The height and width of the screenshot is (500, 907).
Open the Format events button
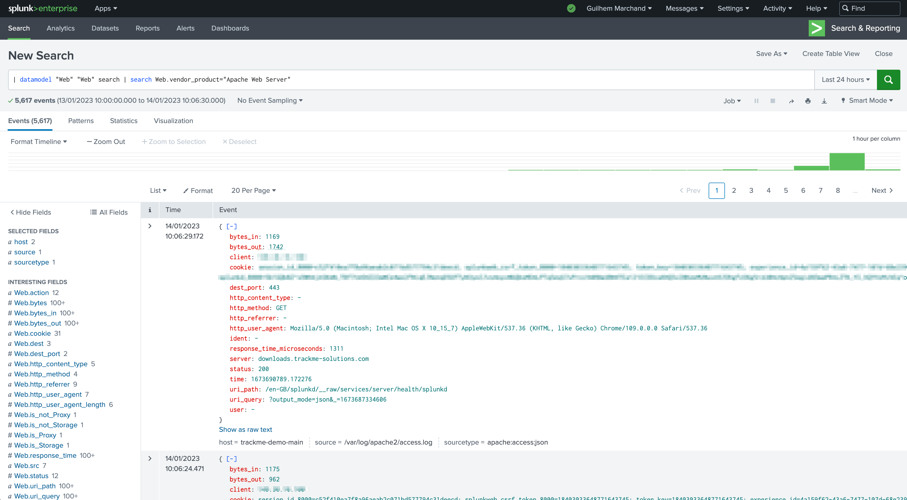(198, 190)
